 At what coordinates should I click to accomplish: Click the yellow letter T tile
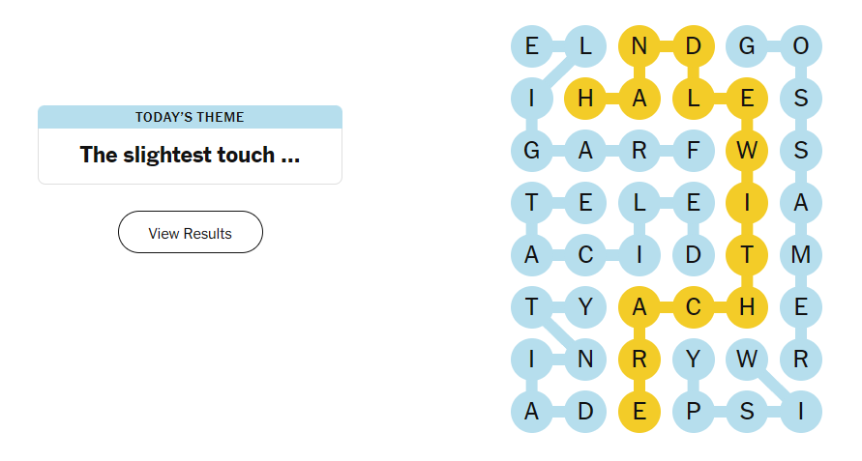[x=747, y=255]
